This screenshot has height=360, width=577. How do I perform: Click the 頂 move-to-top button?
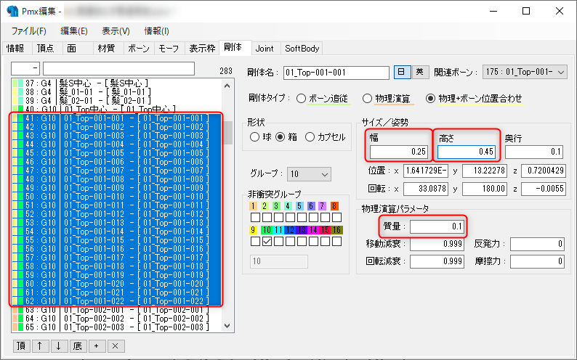(21, 346)
